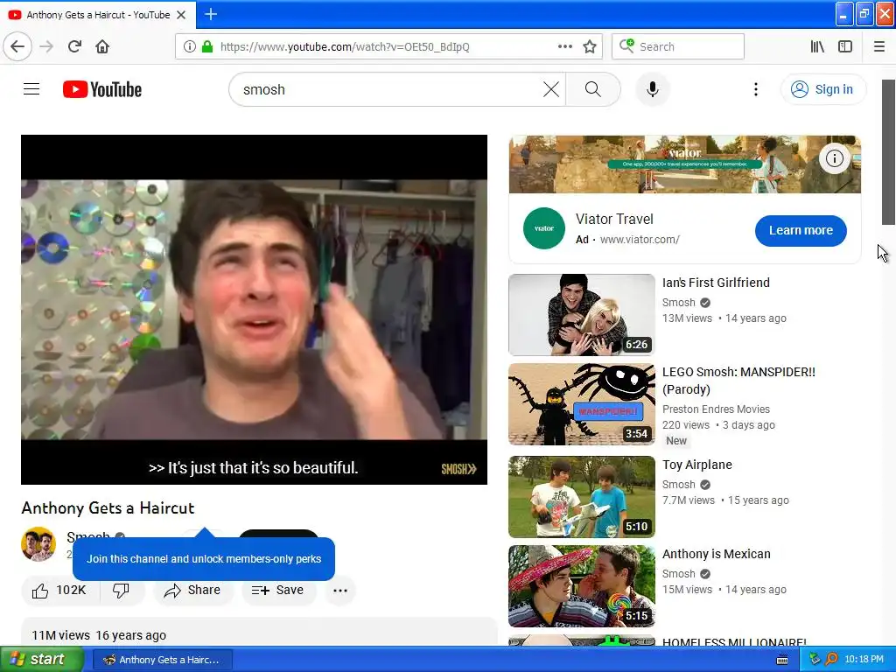Image resolution: width=896 pixels, height=672 pixels.
Task: Dislike the video with thumbs down
Action: (x=121, y=591)
